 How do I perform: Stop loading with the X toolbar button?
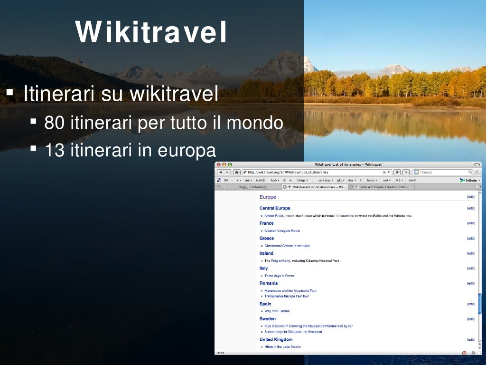pyautogui.click(x=406, y=172)
